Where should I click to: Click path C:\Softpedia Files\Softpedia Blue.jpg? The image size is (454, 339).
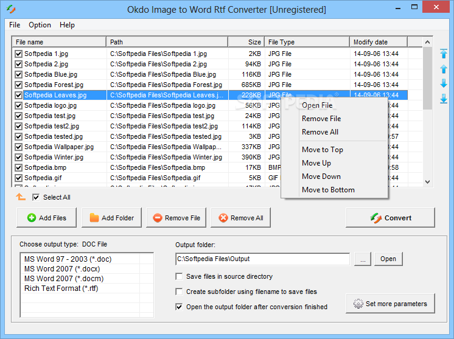pyautogui.click(x=163, y=74)
